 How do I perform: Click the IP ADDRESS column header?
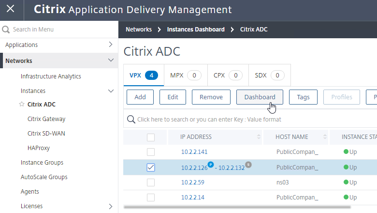215,137
